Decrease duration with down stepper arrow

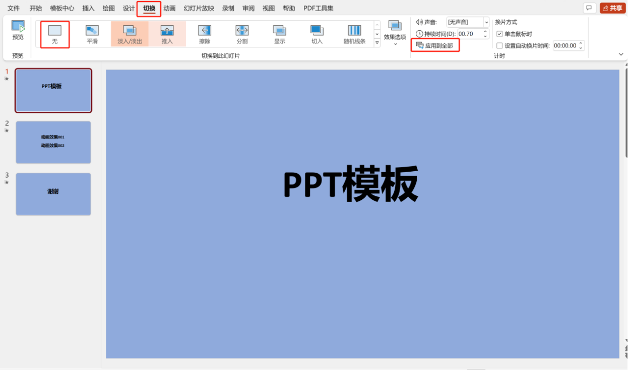click(486, 36)
